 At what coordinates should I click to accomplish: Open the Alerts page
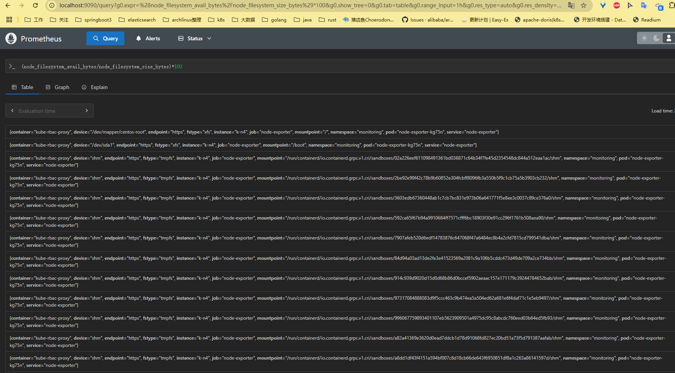click(x=148, y=38)
